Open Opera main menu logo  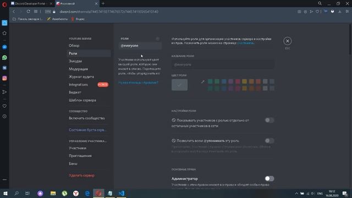tap(4, 4)
